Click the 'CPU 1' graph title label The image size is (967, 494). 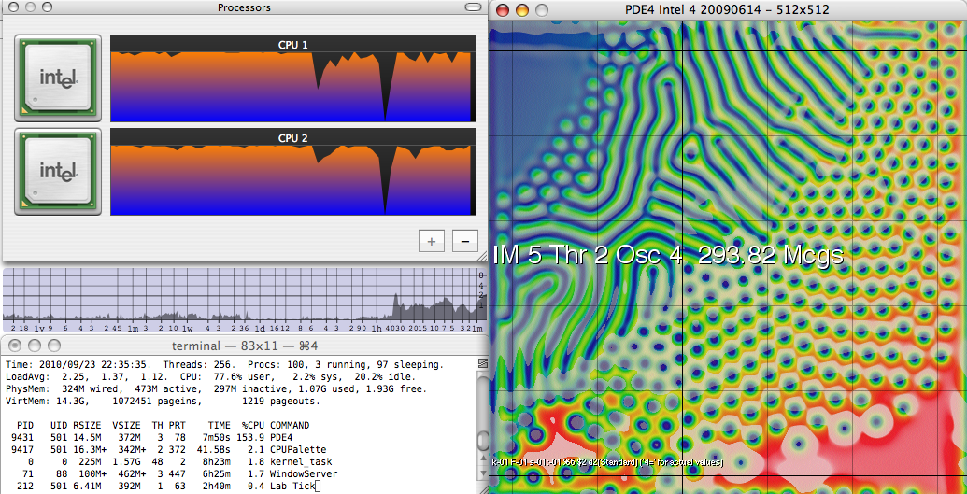[293, 45]
